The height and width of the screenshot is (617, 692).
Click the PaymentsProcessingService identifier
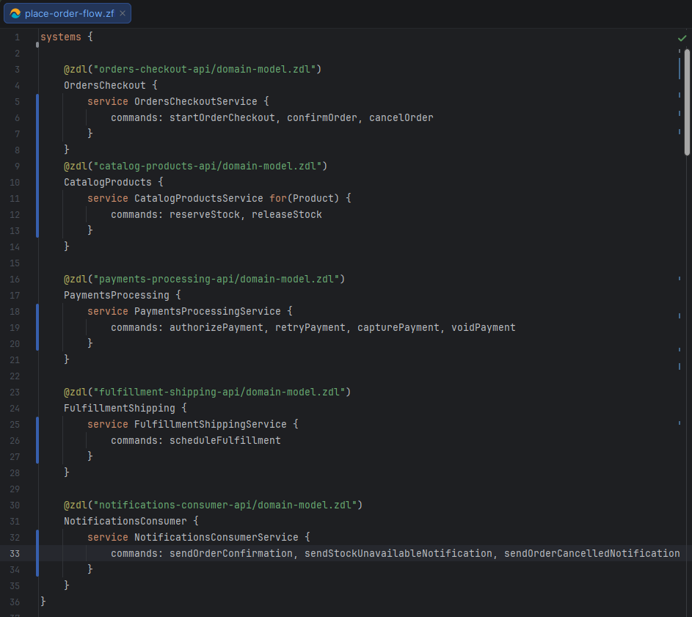pos(208,312)
